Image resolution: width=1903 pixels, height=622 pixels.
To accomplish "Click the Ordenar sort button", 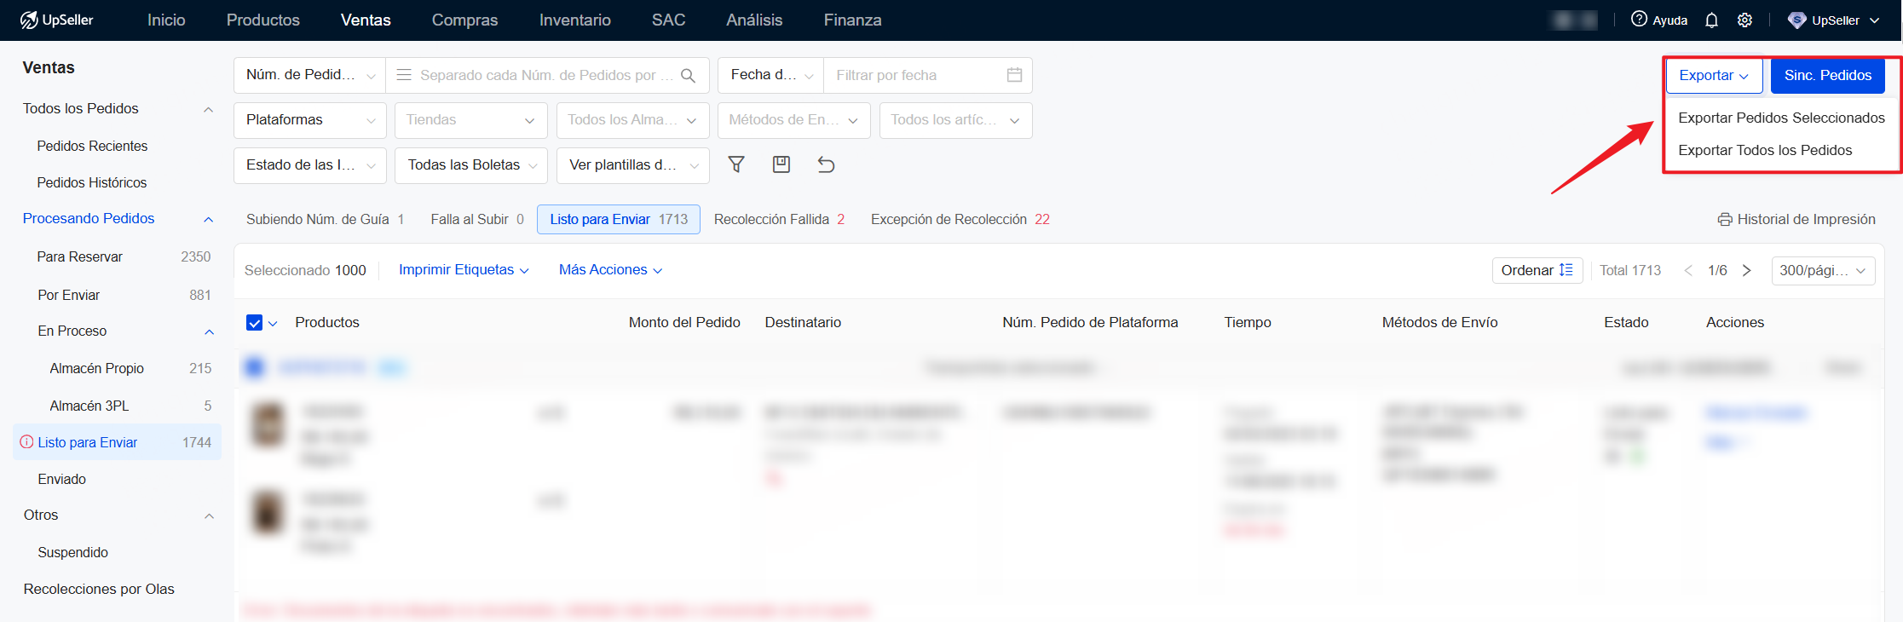I will click(1537, 270).
